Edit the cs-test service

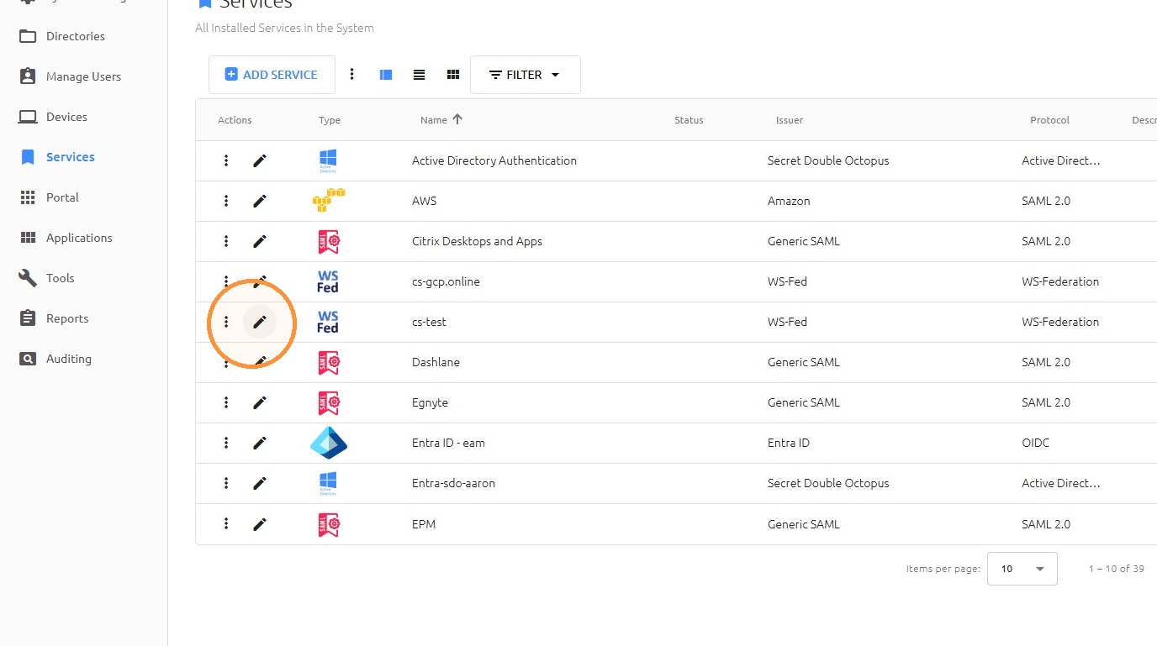tap(260, 322)
